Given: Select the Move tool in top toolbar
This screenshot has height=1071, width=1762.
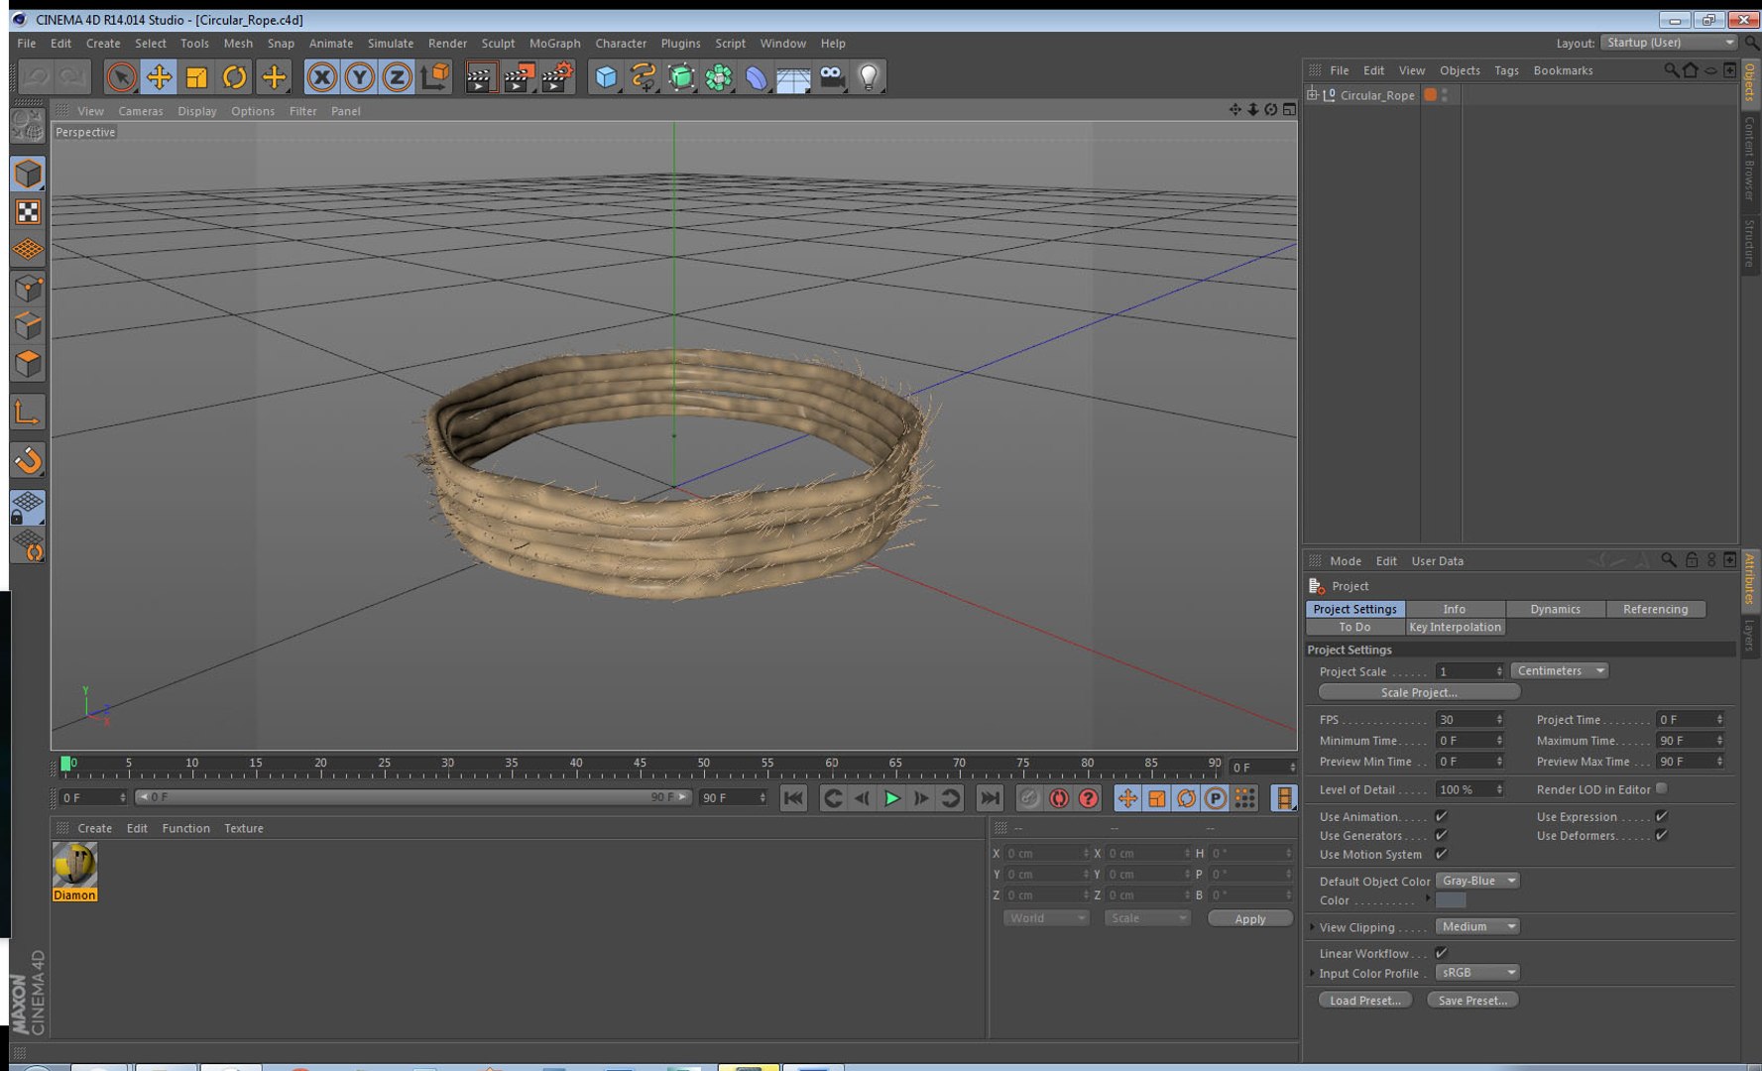Looking at the screenshot, I should (x=159, y=77).
